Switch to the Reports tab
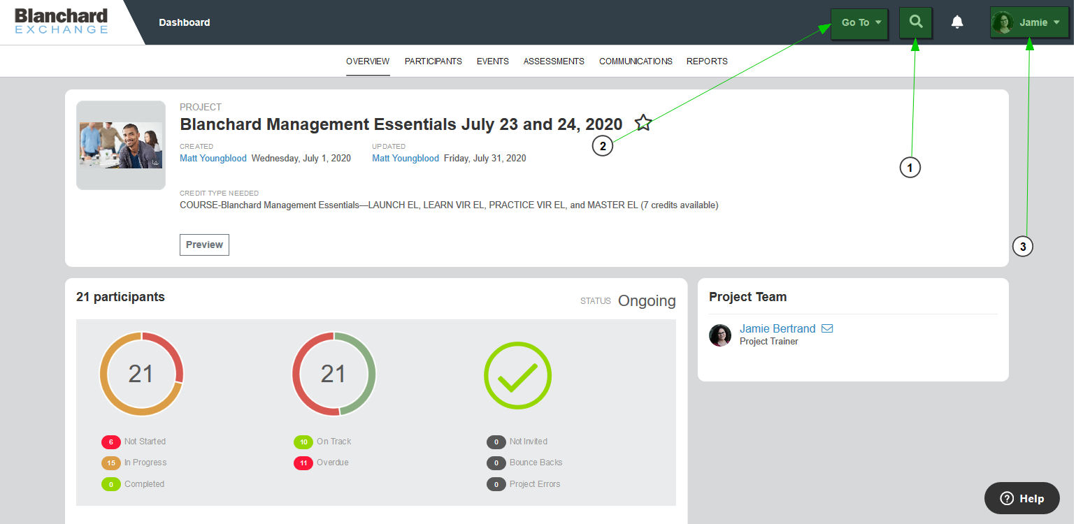 pyautogui.click(x=707, y=61)
